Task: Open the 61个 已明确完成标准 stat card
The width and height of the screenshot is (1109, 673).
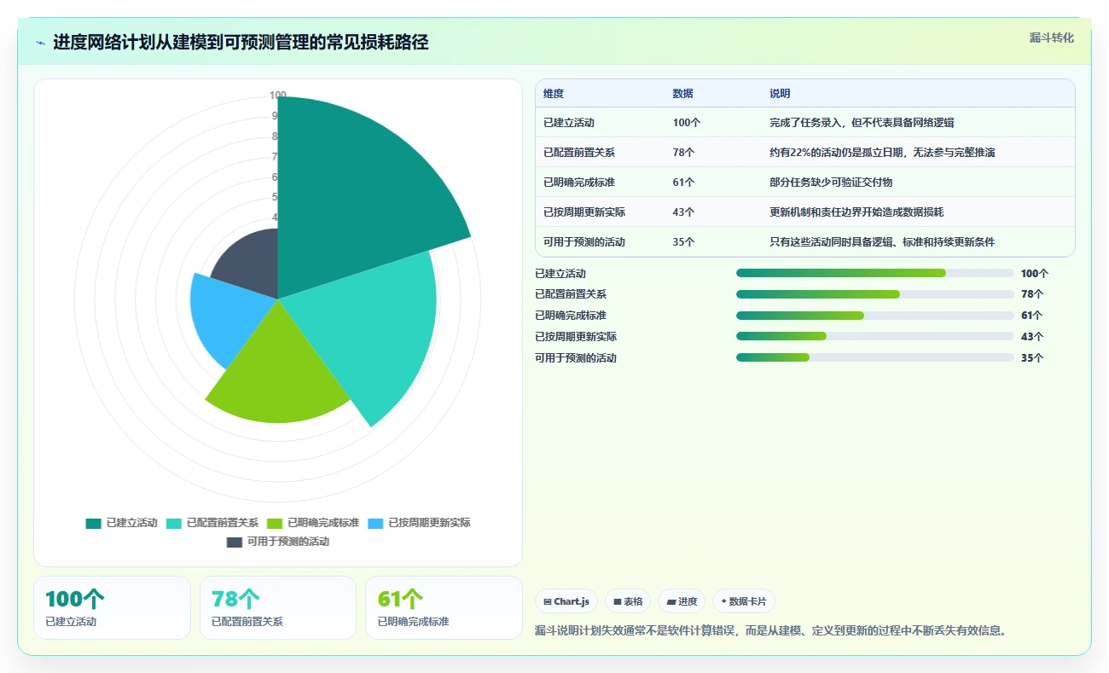Action: 444,607
